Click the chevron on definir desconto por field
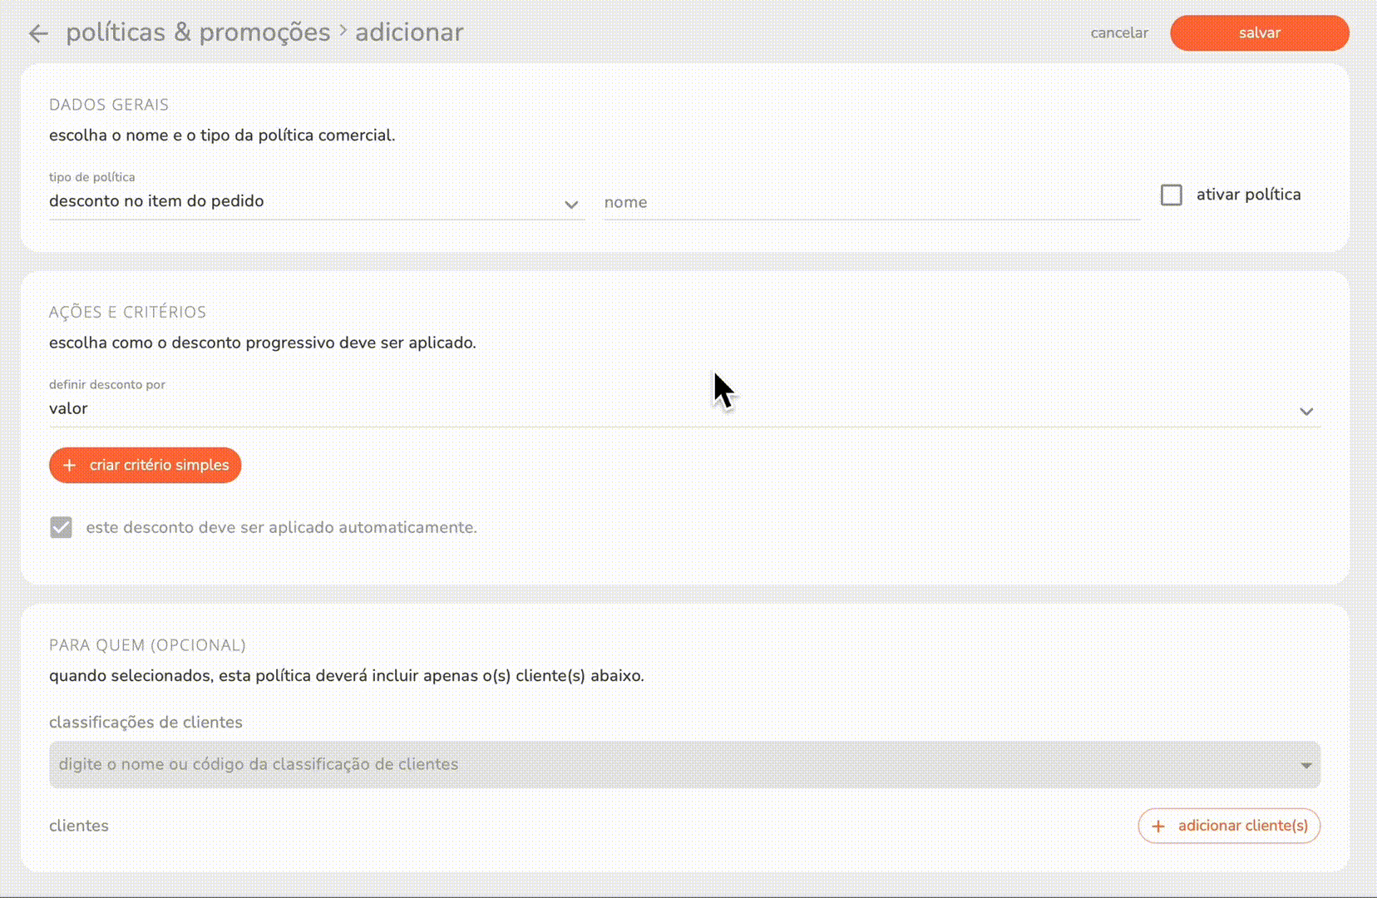1377x898 pixels. click(1306, 412)
